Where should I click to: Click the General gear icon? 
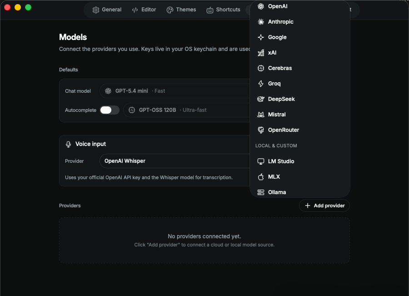click(96, 10)
